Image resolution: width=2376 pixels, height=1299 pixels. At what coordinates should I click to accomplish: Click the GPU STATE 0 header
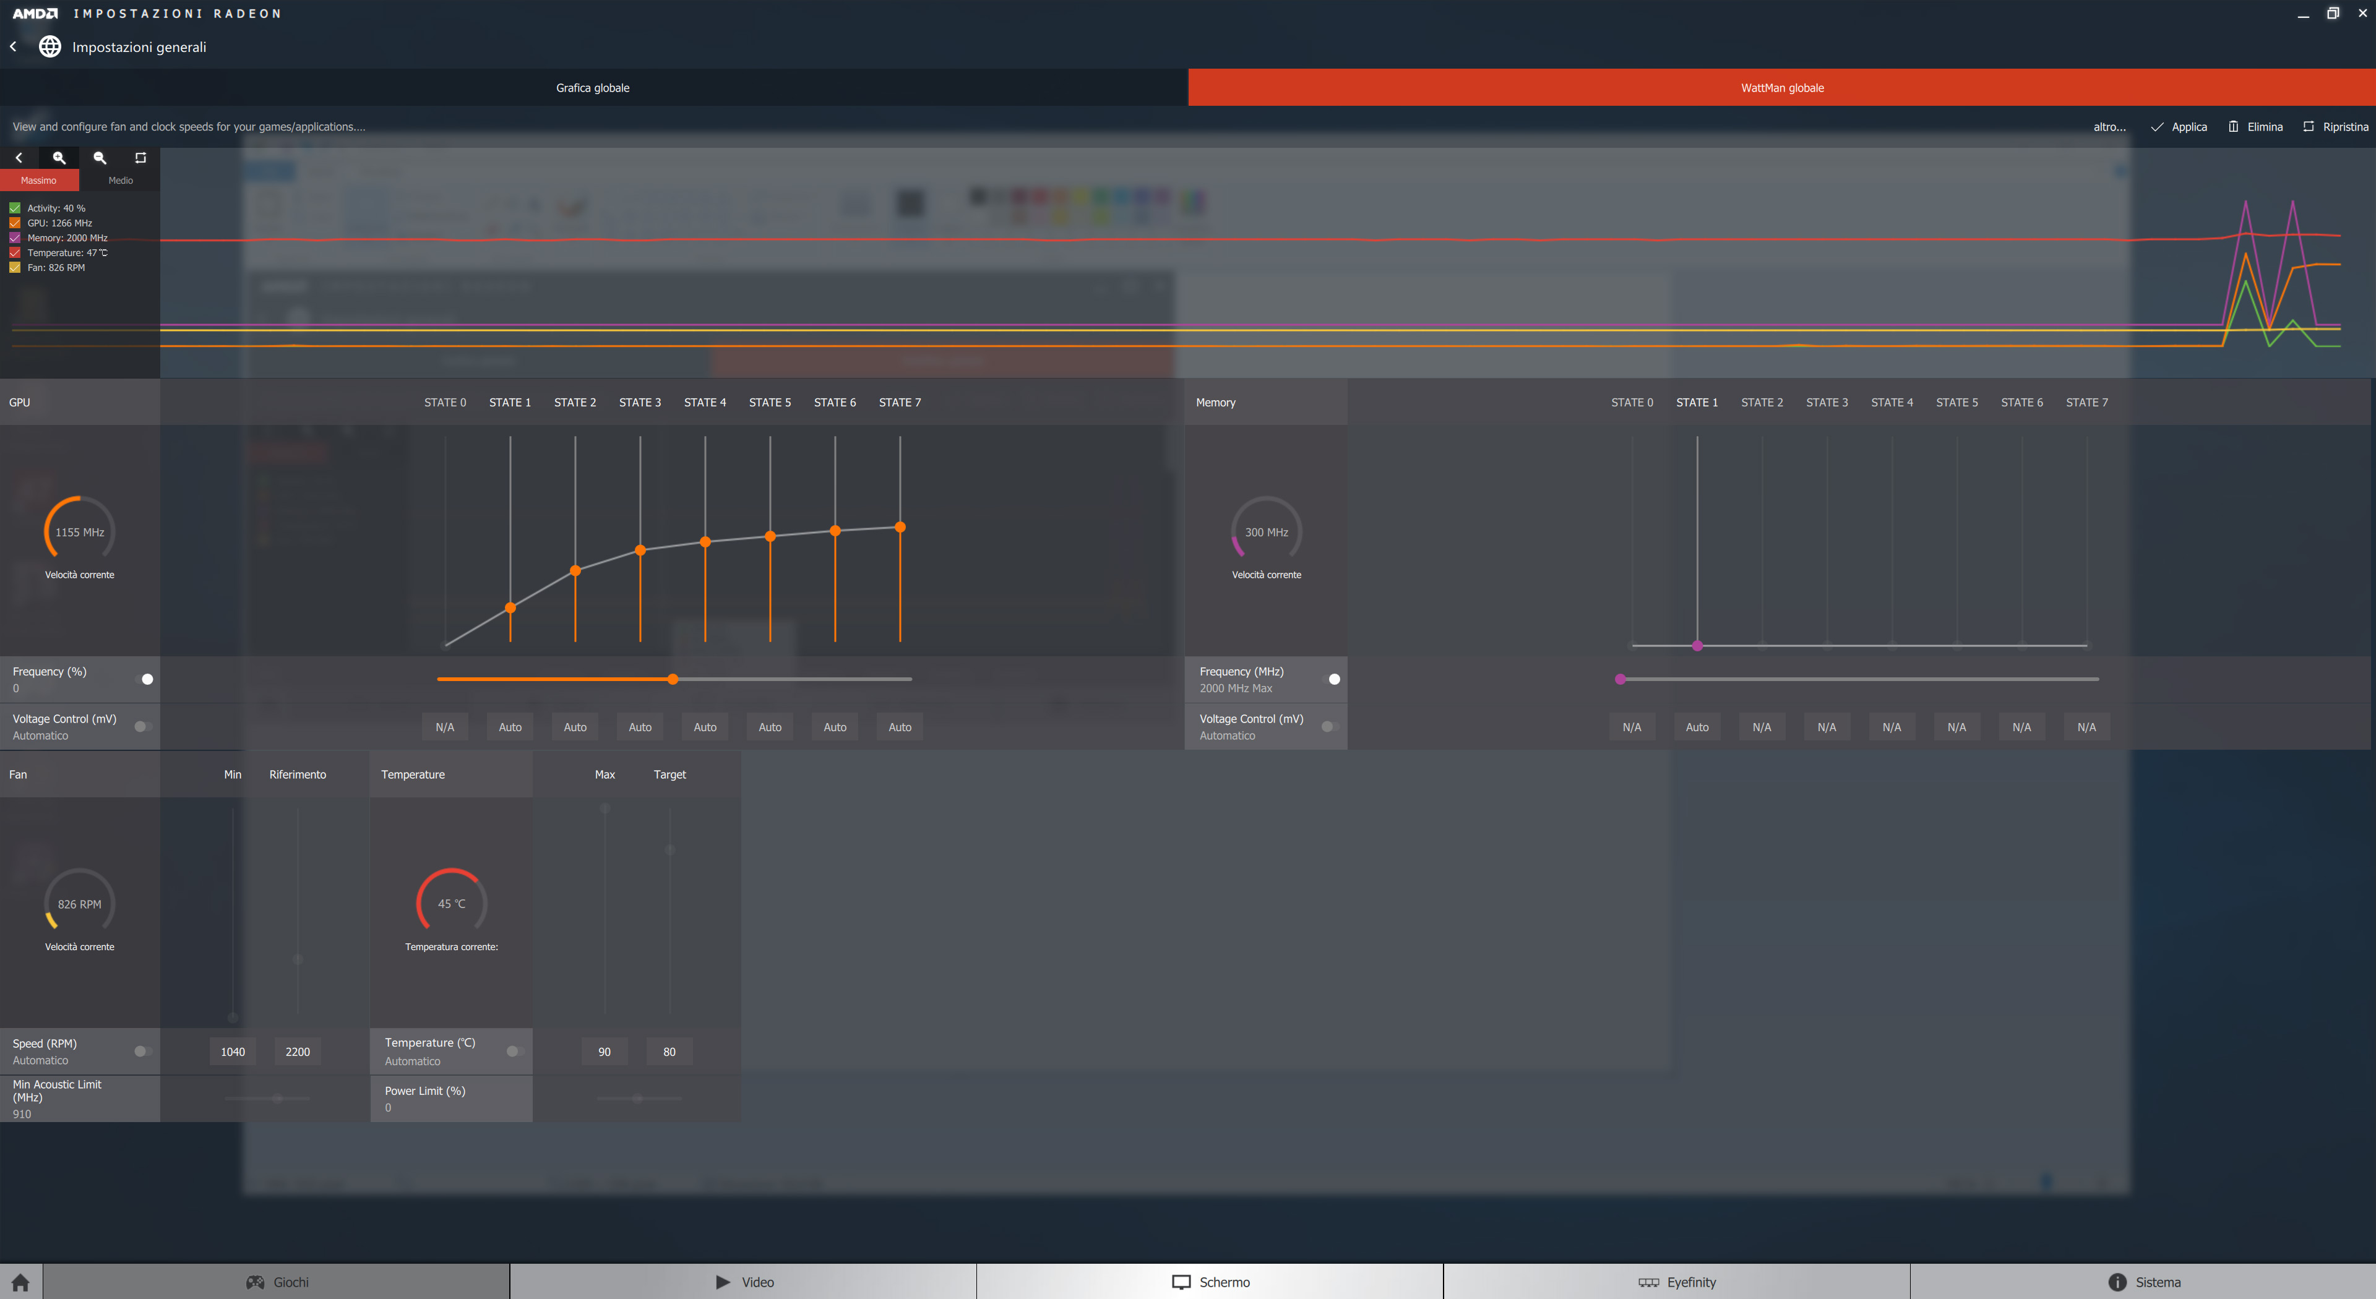[x=445, y=403]
